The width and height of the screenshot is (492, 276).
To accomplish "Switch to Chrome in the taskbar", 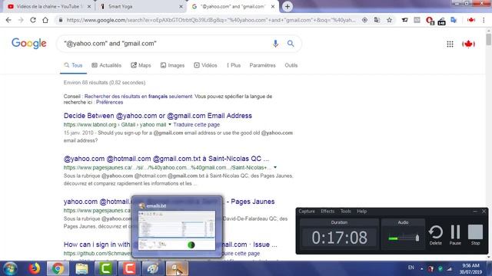I will coord(58,269).
